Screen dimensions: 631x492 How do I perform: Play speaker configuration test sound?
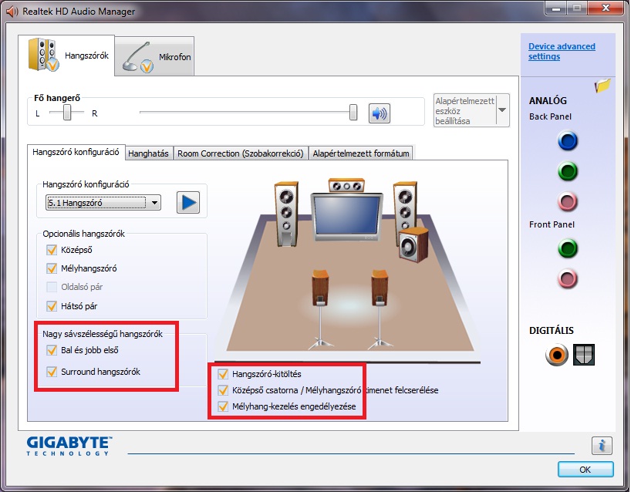click(x=188, y=202)
